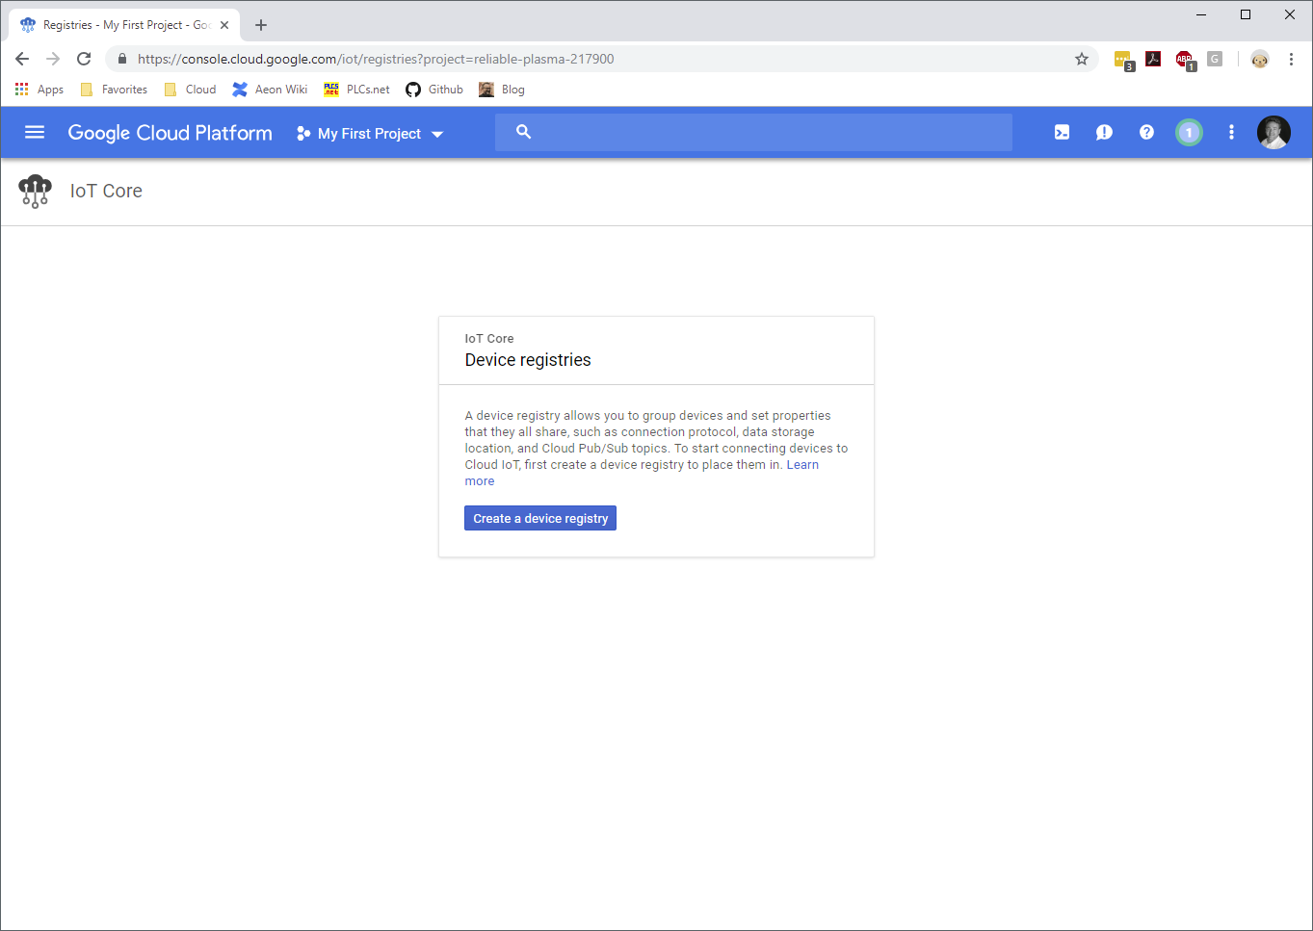Click the Adobe Acrobat extension icon

1153,59
